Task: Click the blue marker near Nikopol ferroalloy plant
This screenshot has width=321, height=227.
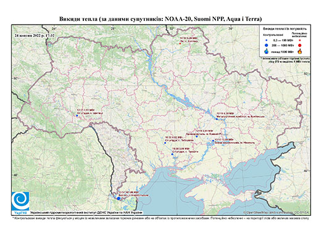Action: tap(213, 141)
